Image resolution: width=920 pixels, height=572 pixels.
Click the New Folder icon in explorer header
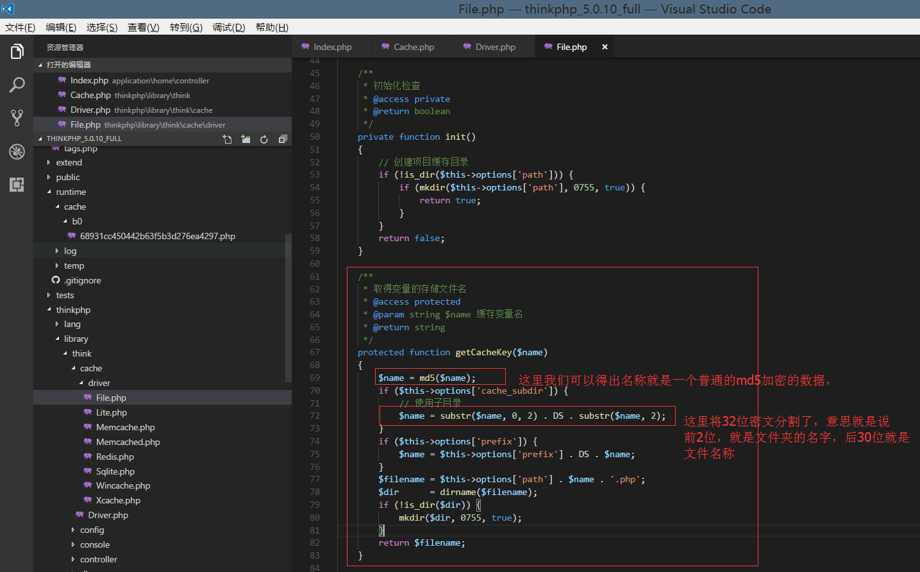pos(246,139)
